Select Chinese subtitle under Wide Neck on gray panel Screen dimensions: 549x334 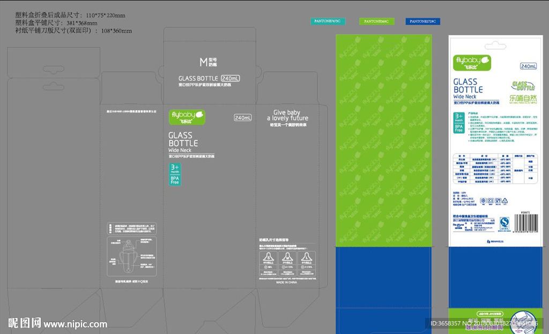click(191, 156)
